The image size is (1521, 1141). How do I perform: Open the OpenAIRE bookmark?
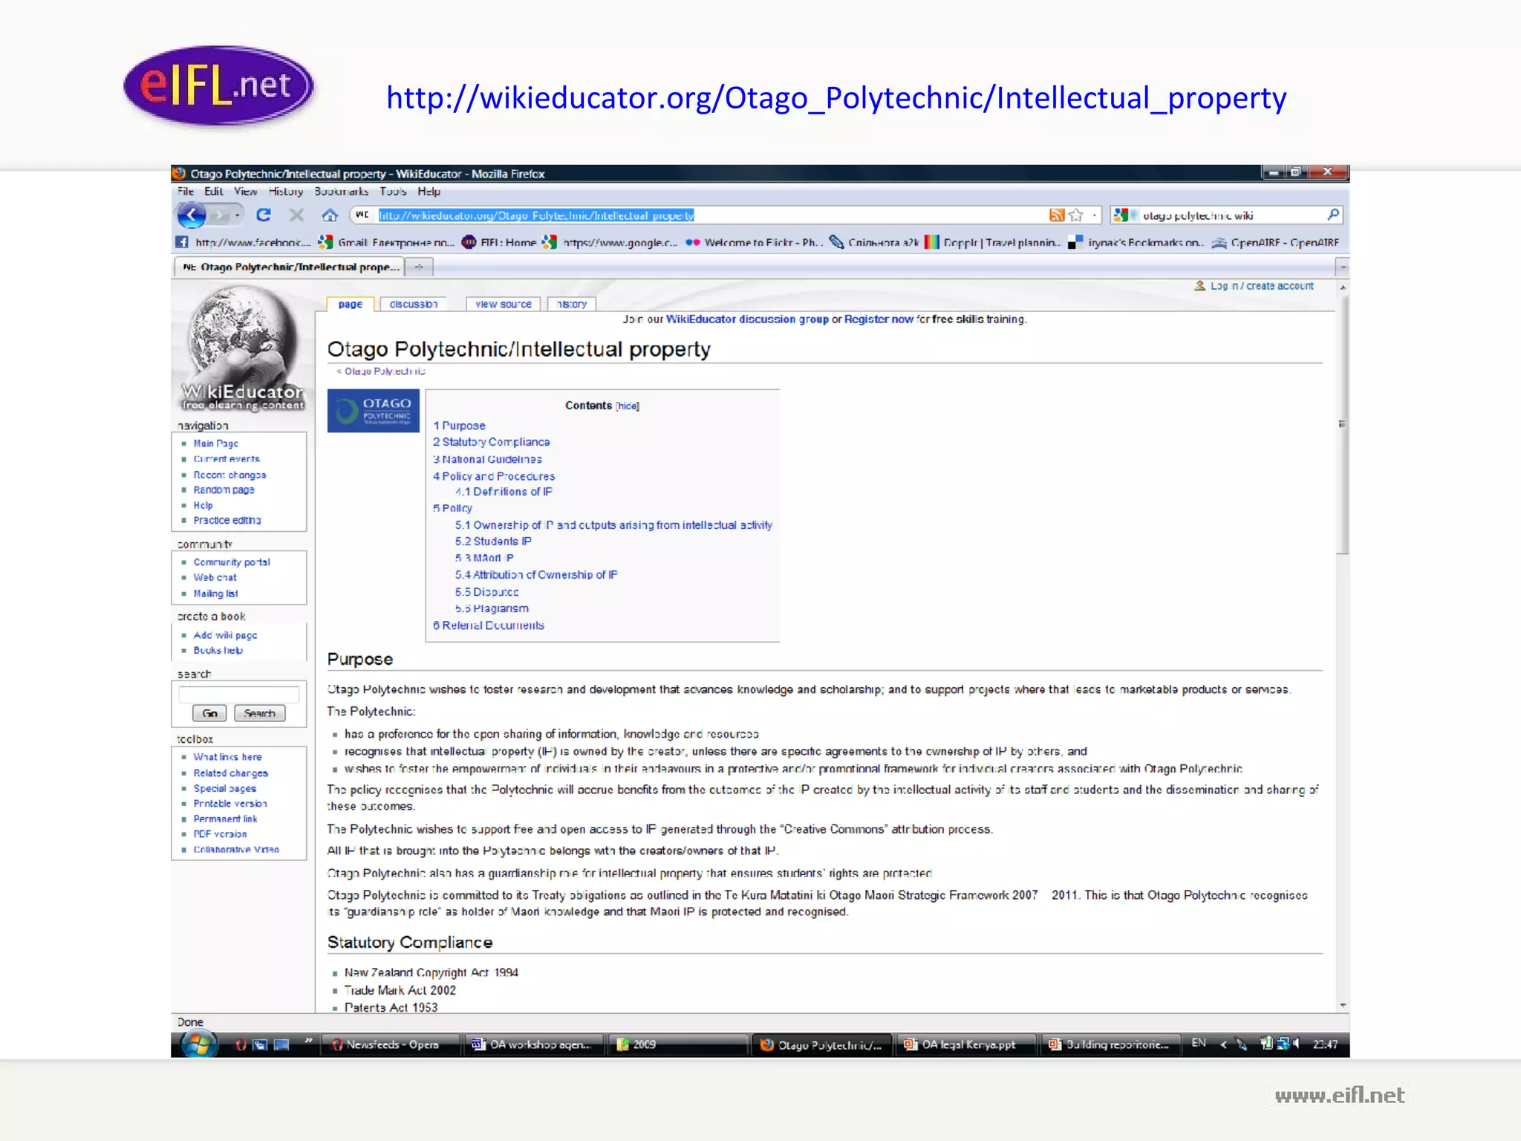[1275, 242]
